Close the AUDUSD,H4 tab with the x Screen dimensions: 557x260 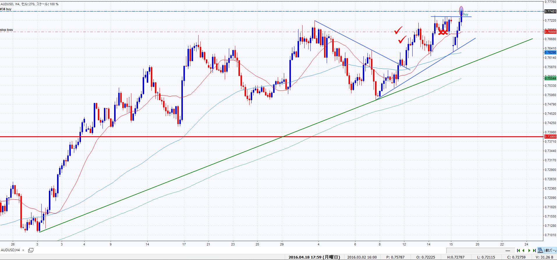click(24, 250)
